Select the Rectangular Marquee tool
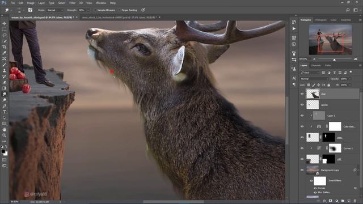Image resolution: width=363 pixels, height=204 pixels. pyautogui.click(x=4, y=29)
